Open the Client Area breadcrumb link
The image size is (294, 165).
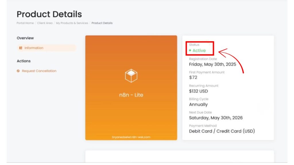45,23
